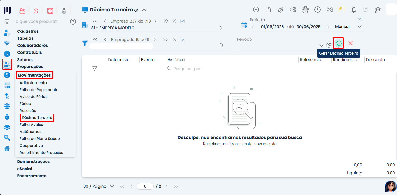397x195 pixels.
Task: Click the money bag icon in top bar
Action: coord(64,11)
